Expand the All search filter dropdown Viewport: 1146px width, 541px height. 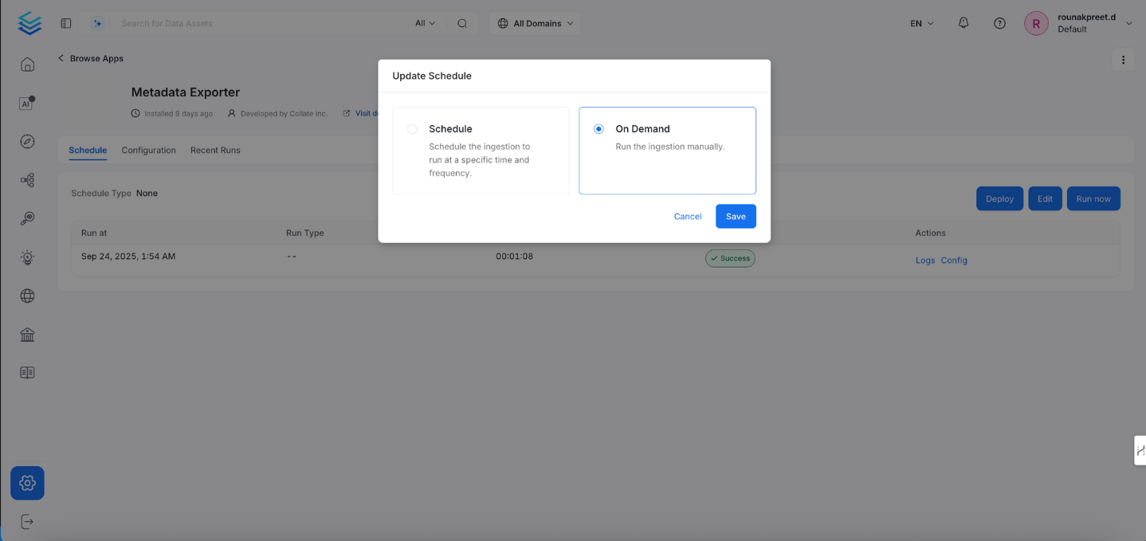425,23
